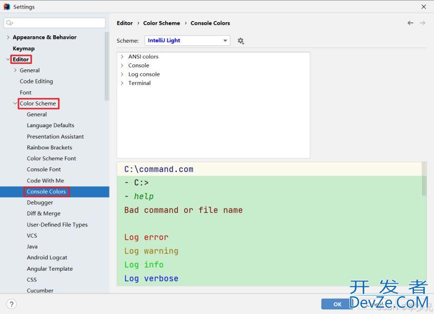
Task: Open Angular Template color settings
Action: pyautogui.click(x=50, y=269)
